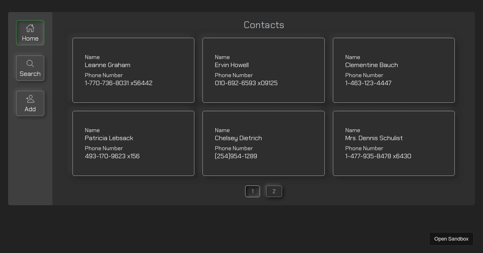Click the Home house icon
The image size is (483, 253).
(30, 28)
